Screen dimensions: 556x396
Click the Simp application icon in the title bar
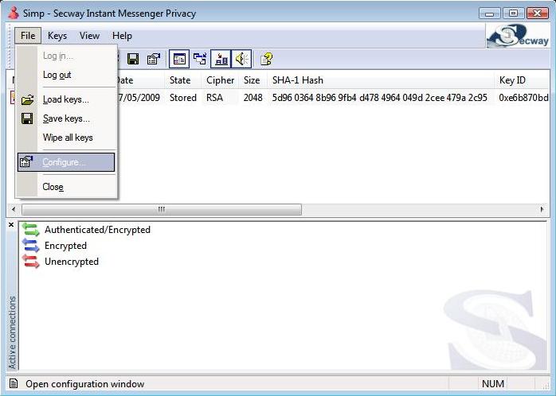tap(14, 13)
